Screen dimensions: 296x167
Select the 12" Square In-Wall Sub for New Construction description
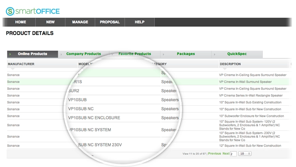(x=250, y=146)
